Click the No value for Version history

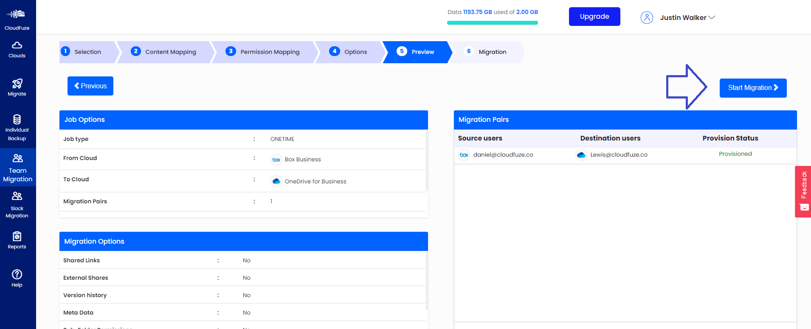pyautogui.click(x=247, y=295)
